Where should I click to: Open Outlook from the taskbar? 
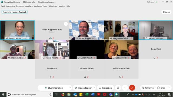point(75,95)
